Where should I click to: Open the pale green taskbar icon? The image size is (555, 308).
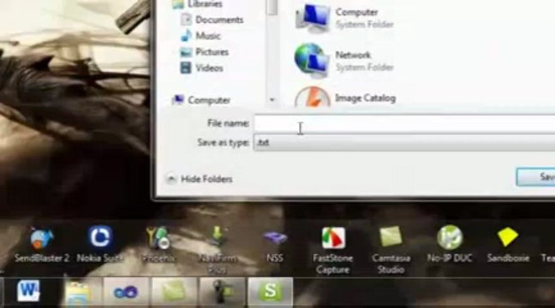[x=174, y=292]
